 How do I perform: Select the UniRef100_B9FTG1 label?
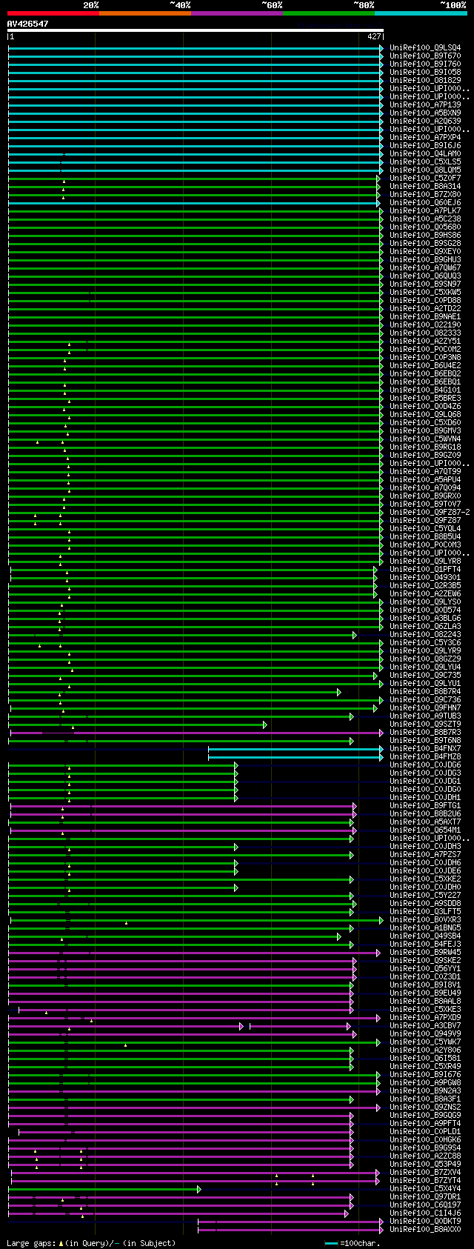pos(425,805)
